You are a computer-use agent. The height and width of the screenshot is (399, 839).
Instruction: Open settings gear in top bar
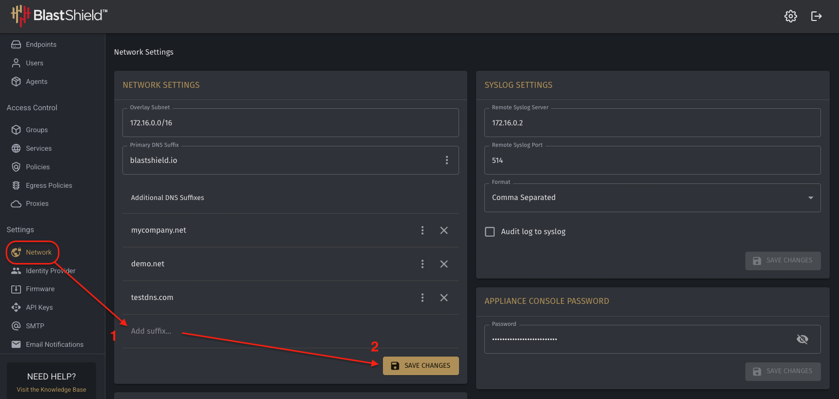[x=791, y=16]
